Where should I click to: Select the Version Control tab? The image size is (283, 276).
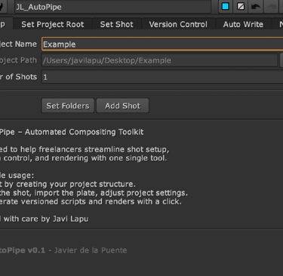pos(178,24)
